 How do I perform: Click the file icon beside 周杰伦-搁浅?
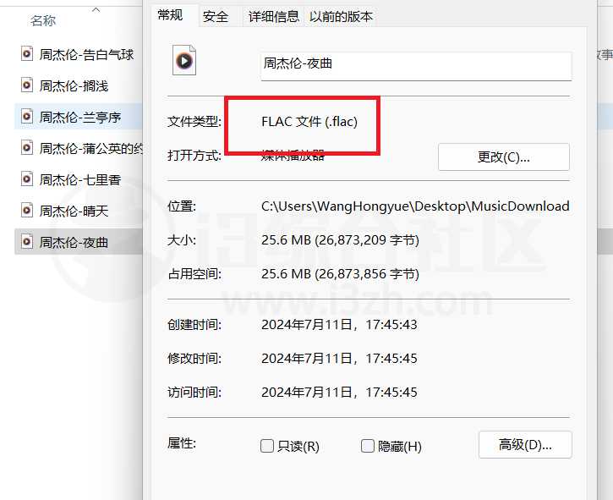26,85
